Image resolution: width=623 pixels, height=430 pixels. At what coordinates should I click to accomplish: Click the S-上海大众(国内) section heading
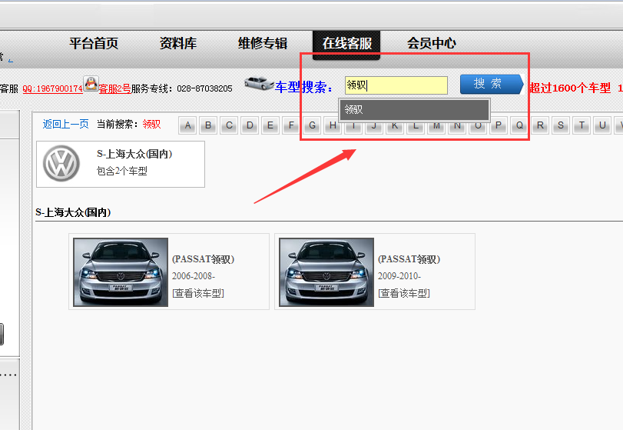pyautogui.click(x=73, y=212)
